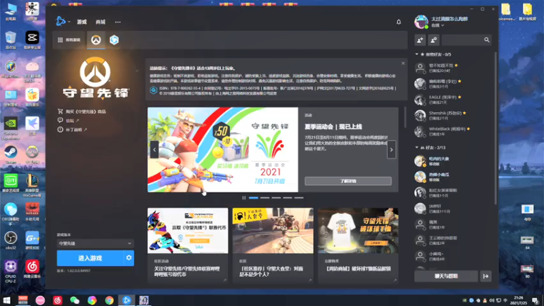The image size is (544, 306).
Task: Toggle favorite star beside Shenshik
Action: 464,113
